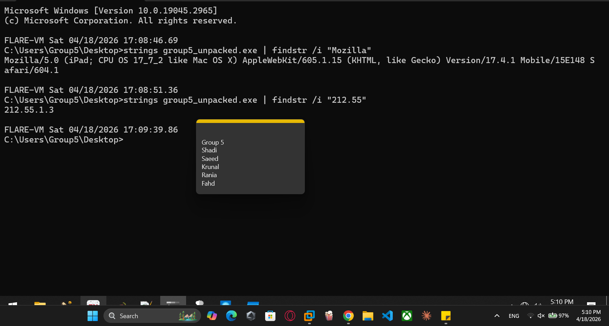The image size is (609, 326).
Task: Open the Microsoft Store taskbar icon
Action: 270,316
